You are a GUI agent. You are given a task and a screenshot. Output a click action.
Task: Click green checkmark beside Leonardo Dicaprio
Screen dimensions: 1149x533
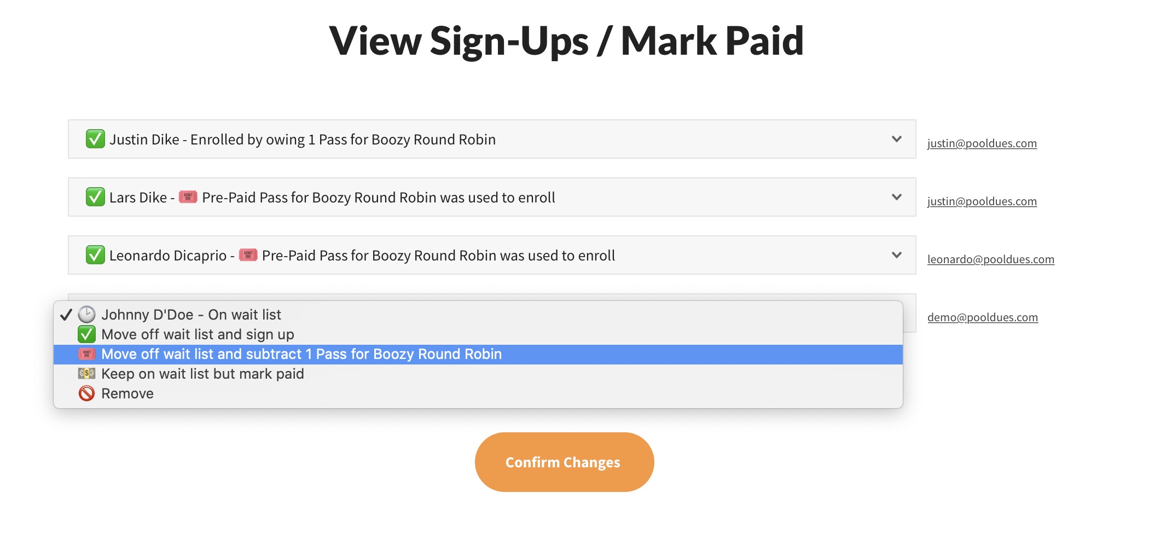point(95,255)
